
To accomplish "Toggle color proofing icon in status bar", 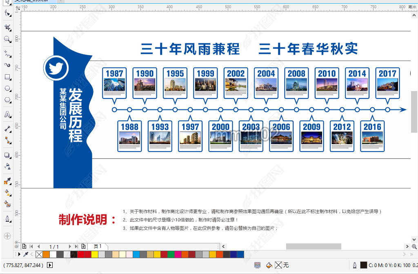I will pyautogui.click(x=257, y=265).
